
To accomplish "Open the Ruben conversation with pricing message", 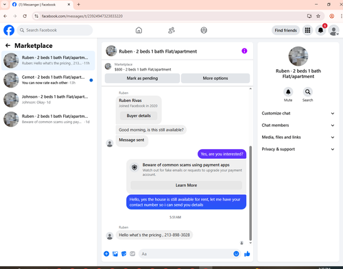I will 48,60.
